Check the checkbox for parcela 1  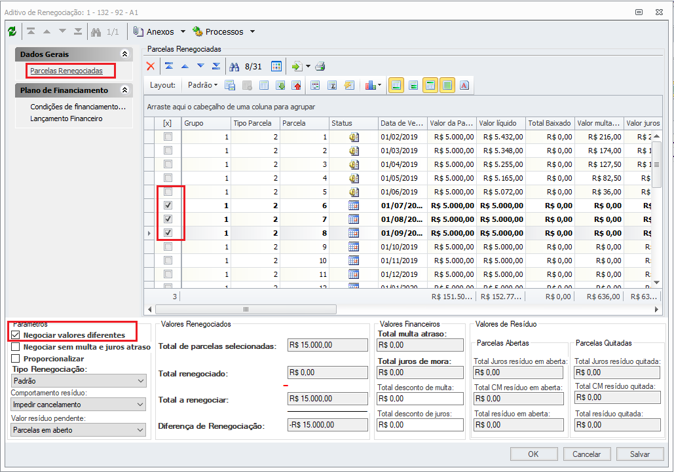[x=168, y=137]
